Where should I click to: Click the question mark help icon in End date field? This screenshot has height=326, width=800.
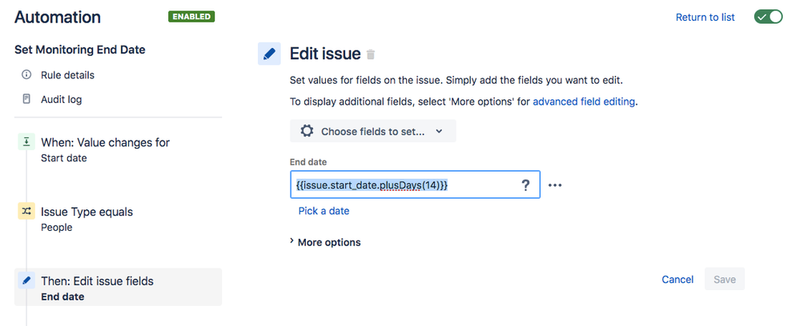tap(525, 185)
